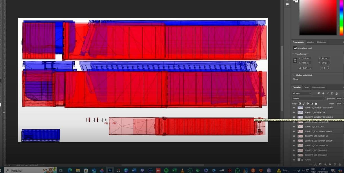Click the Windows taskbar search box Pesquisar
344x173 pixels.
(x=23, y=170)
